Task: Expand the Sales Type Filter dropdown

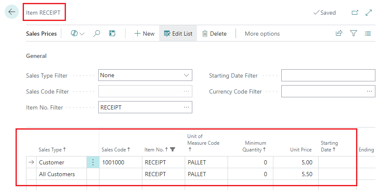Action: point(186,75)
